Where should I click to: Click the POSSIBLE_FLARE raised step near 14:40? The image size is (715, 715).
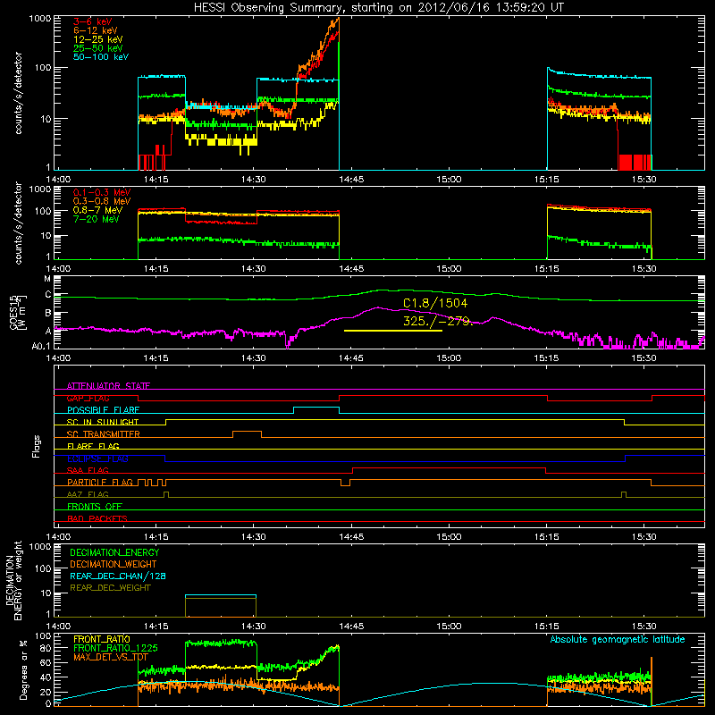coord(316,408)
